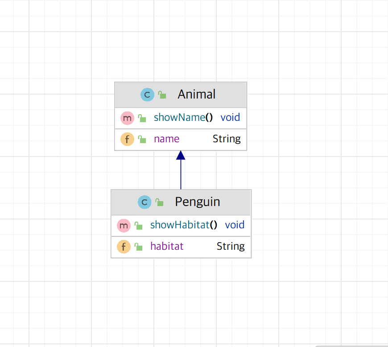
Task: Select the name field in Animal
Action: (x=166, y=139)
